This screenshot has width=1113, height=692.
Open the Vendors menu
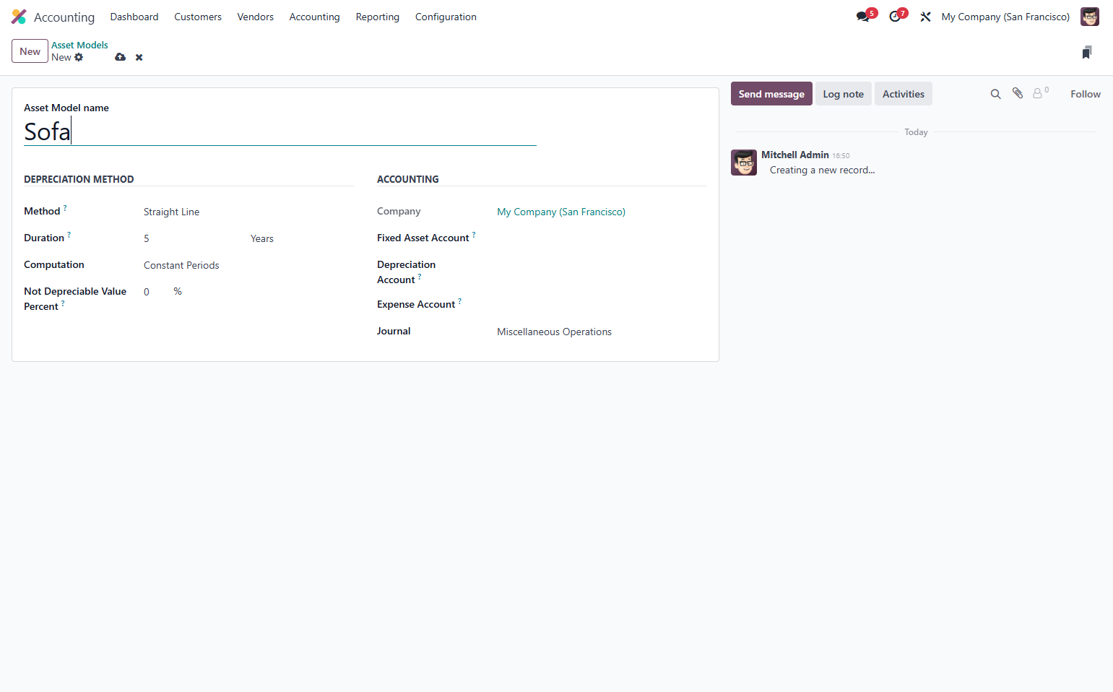(x=256, y=17)
